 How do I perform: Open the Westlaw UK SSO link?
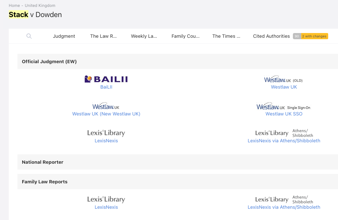click(x=284, y=114)
